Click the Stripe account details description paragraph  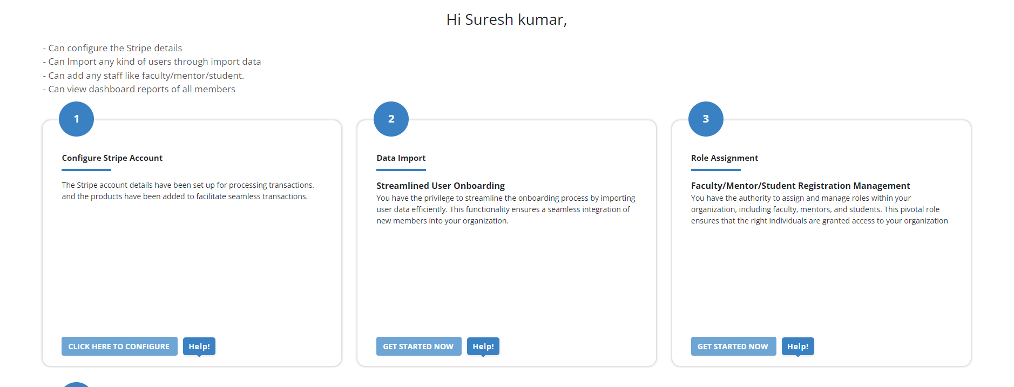tap(187, 191)
